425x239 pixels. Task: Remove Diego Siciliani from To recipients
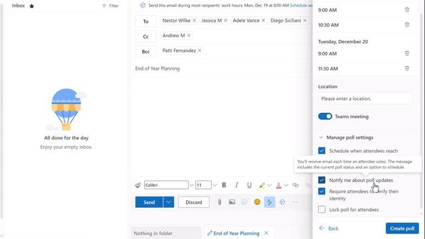pos(305,21)
